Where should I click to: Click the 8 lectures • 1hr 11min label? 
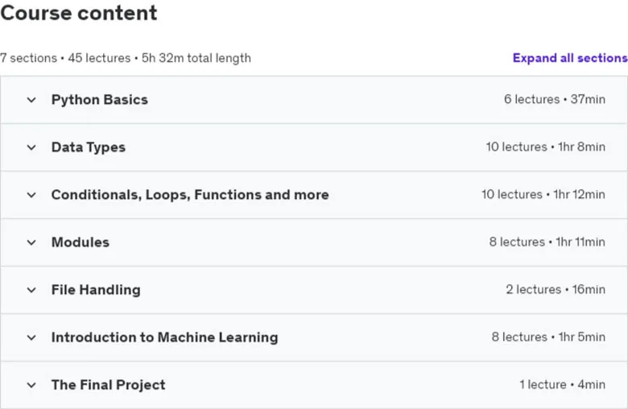coord(547,242)
